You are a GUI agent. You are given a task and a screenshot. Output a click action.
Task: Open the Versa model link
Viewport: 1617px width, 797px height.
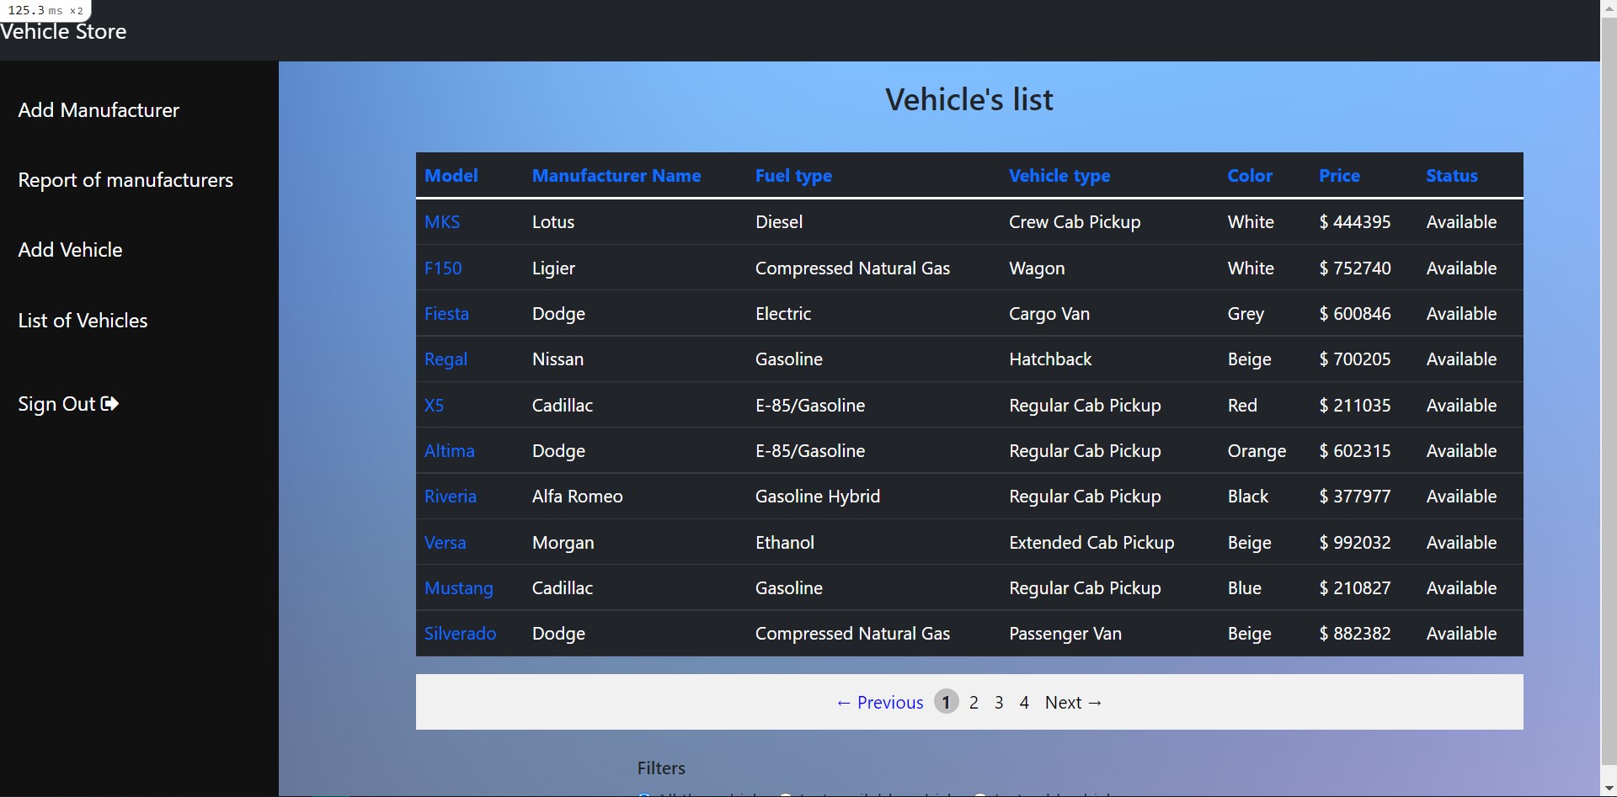[445, 543]
